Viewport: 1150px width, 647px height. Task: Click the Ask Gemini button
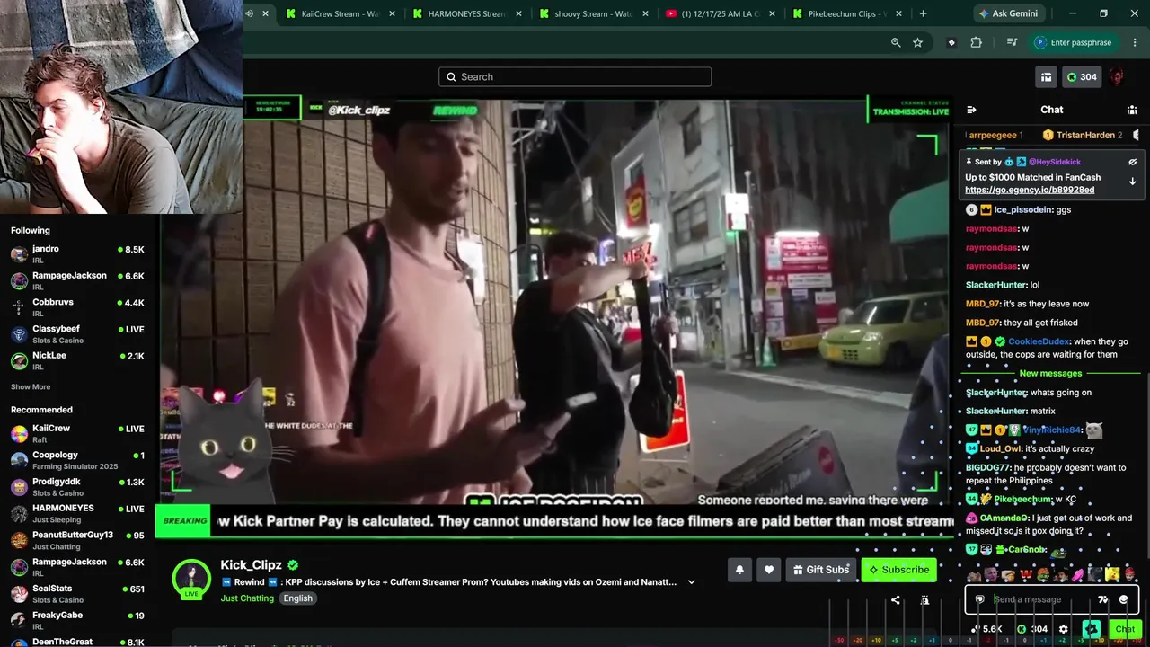click(x=1007, y=13)
